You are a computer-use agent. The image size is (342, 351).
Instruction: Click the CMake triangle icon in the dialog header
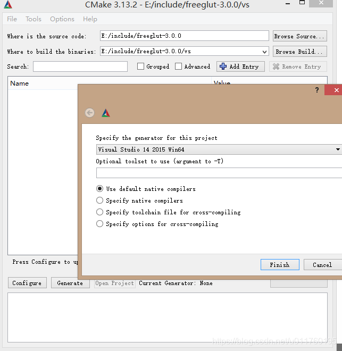tap(106, 113)
